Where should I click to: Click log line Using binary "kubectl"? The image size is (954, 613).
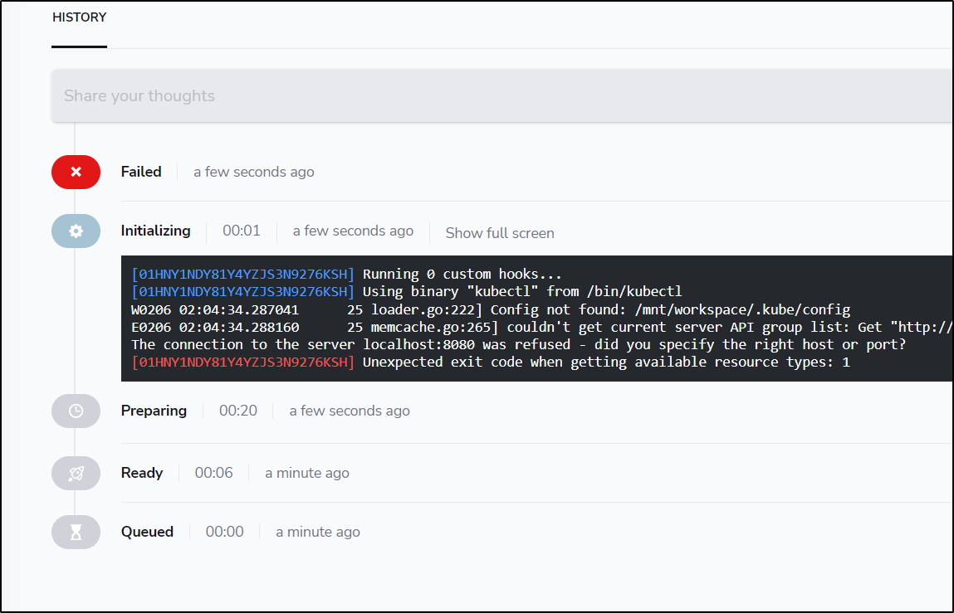tap(406, 292)
